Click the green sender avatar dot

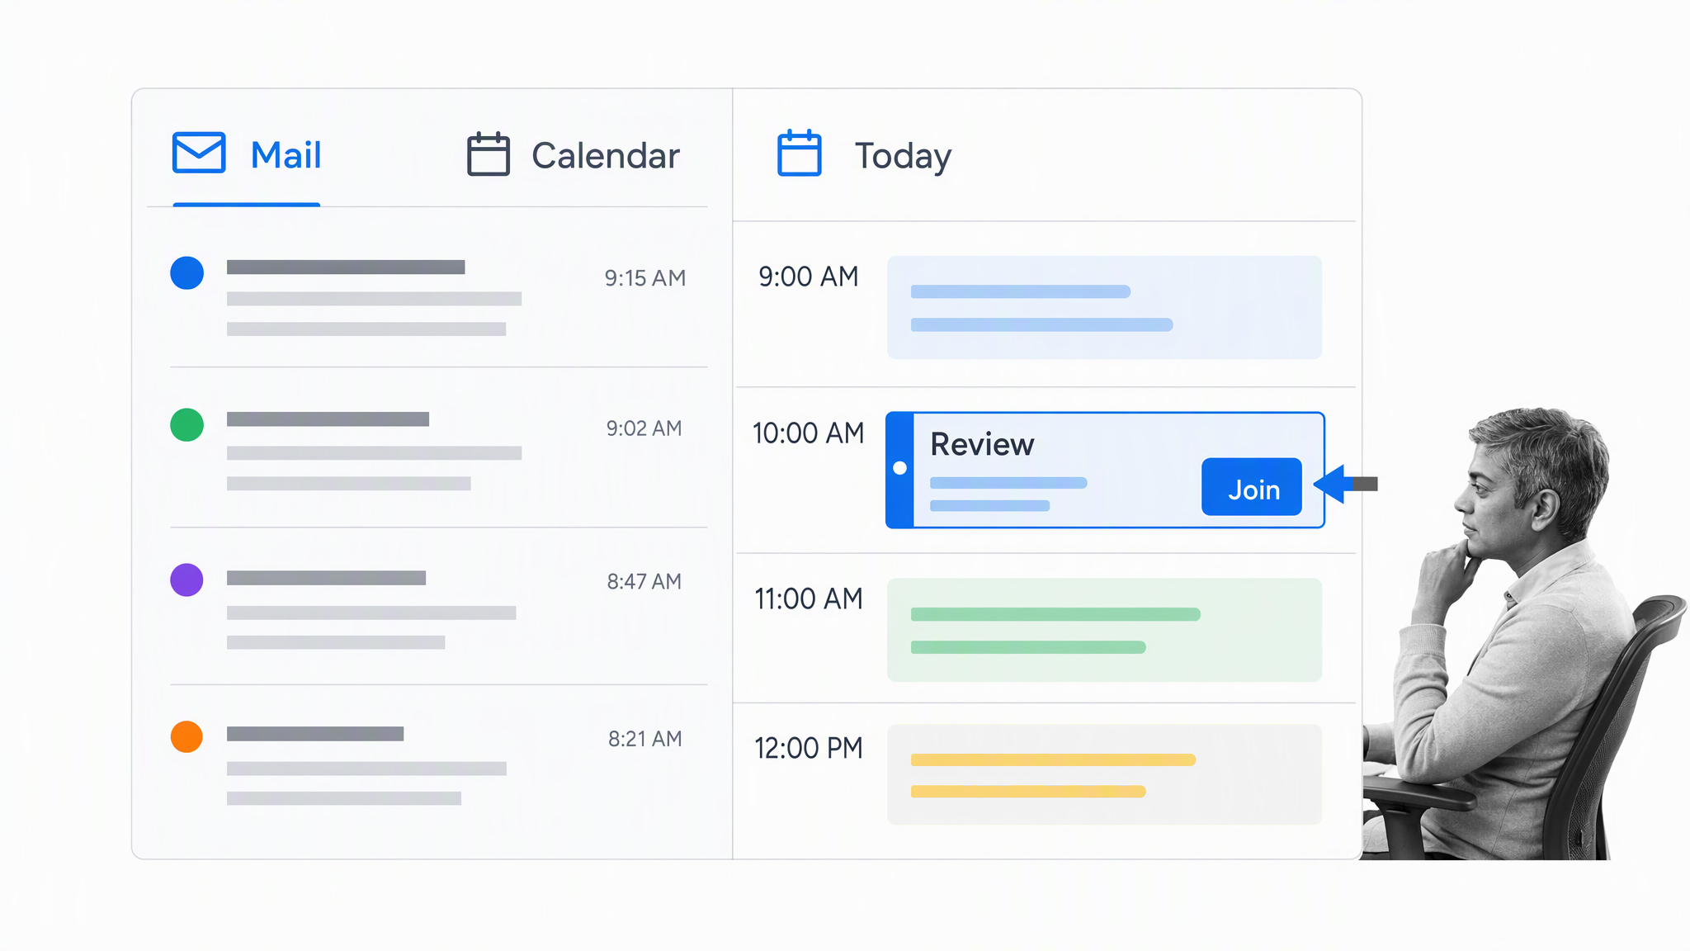(x=187, y=425)
